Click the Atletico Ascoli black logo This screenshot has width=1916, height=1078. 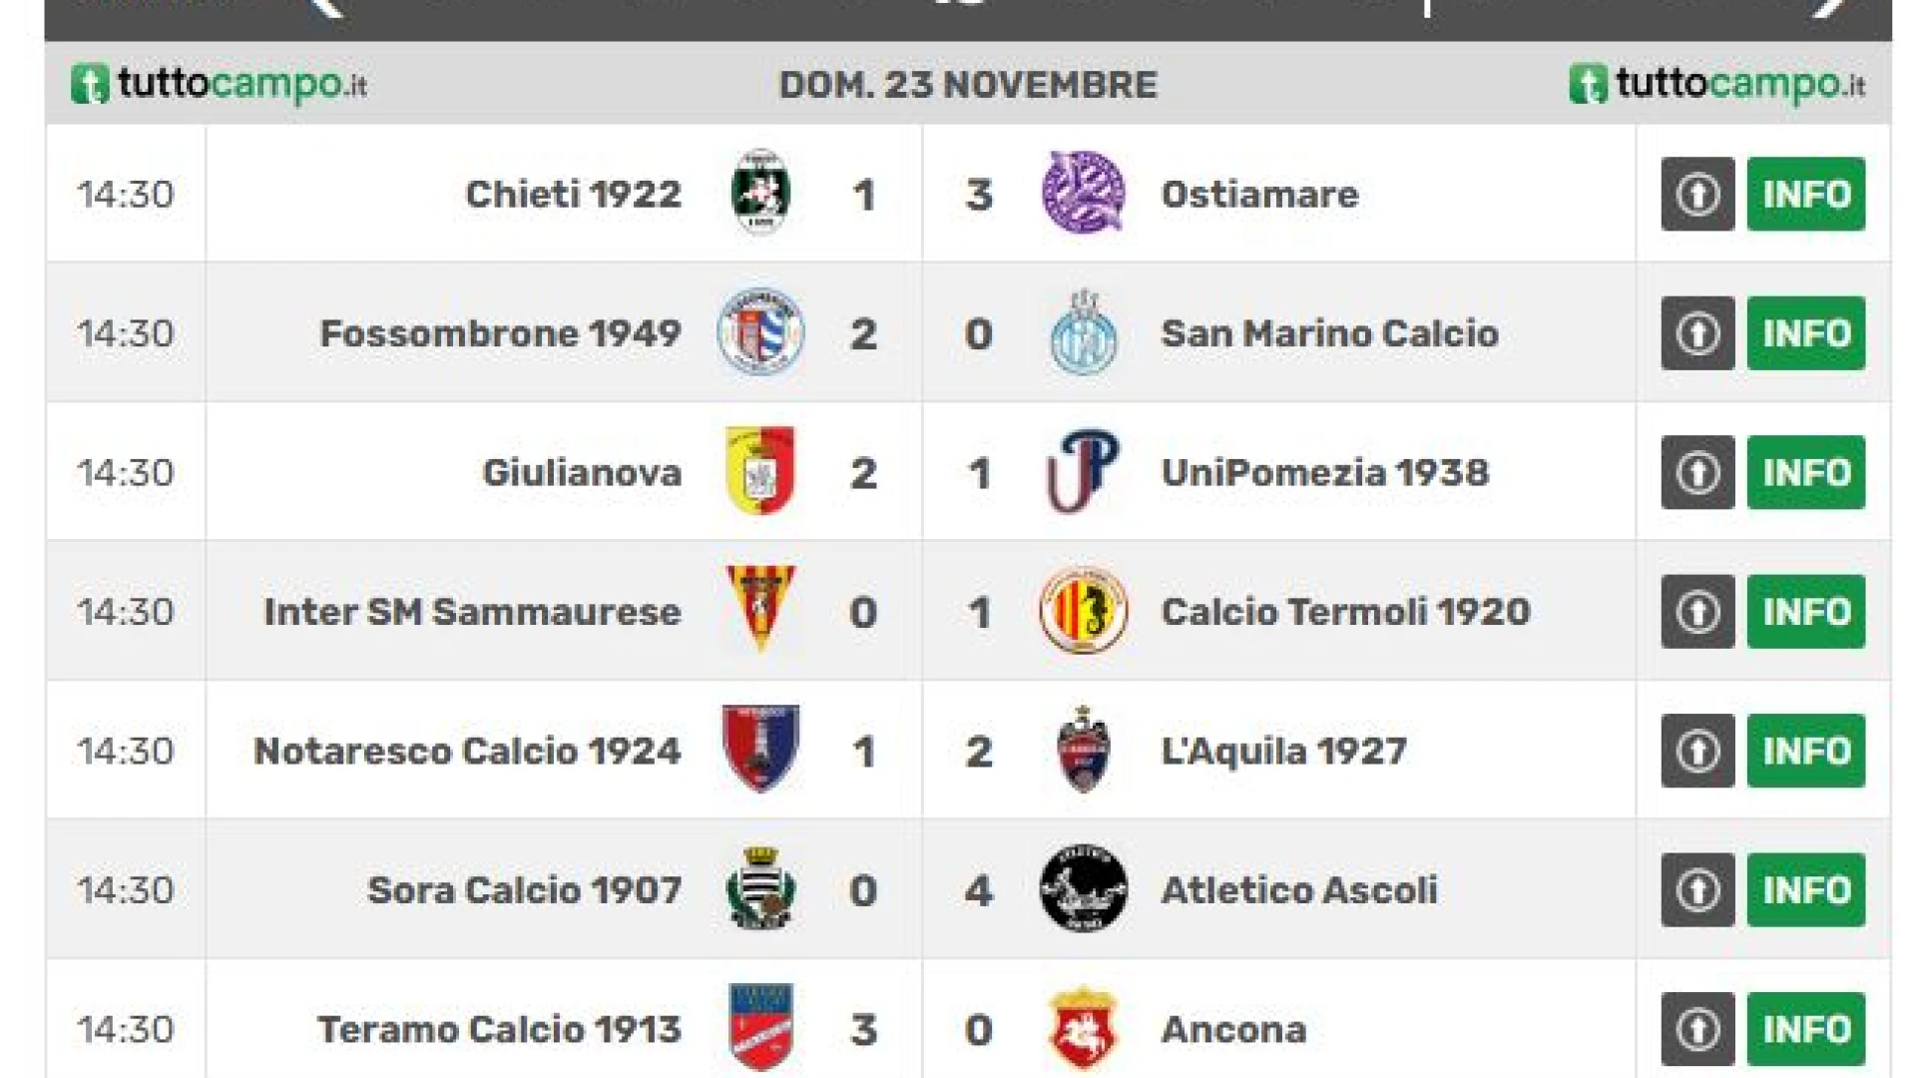pyautogui.click(x=1083, y=889)
